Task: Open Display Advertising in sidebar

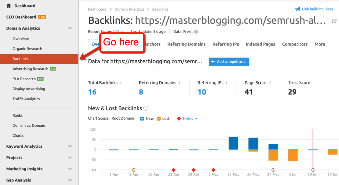Action: [29, 89]
